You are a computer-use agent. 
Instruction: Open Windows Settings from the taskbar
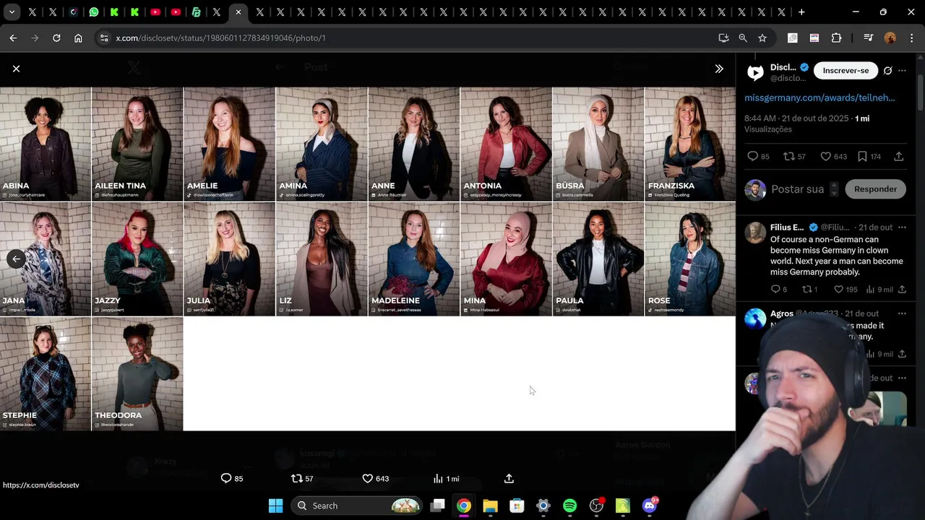pos(543,506)
